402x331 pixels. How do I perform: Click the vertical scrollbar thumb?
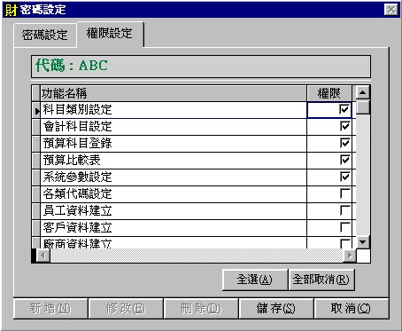click(363, 107)
